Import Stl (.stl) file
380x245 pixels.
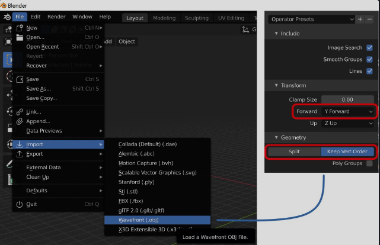point(158,191)
